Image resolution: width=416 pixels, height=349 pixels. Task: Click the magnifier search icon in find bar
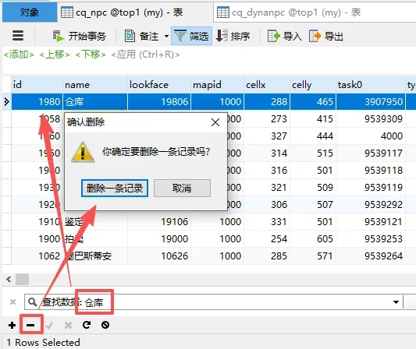(x=32, y=301)
